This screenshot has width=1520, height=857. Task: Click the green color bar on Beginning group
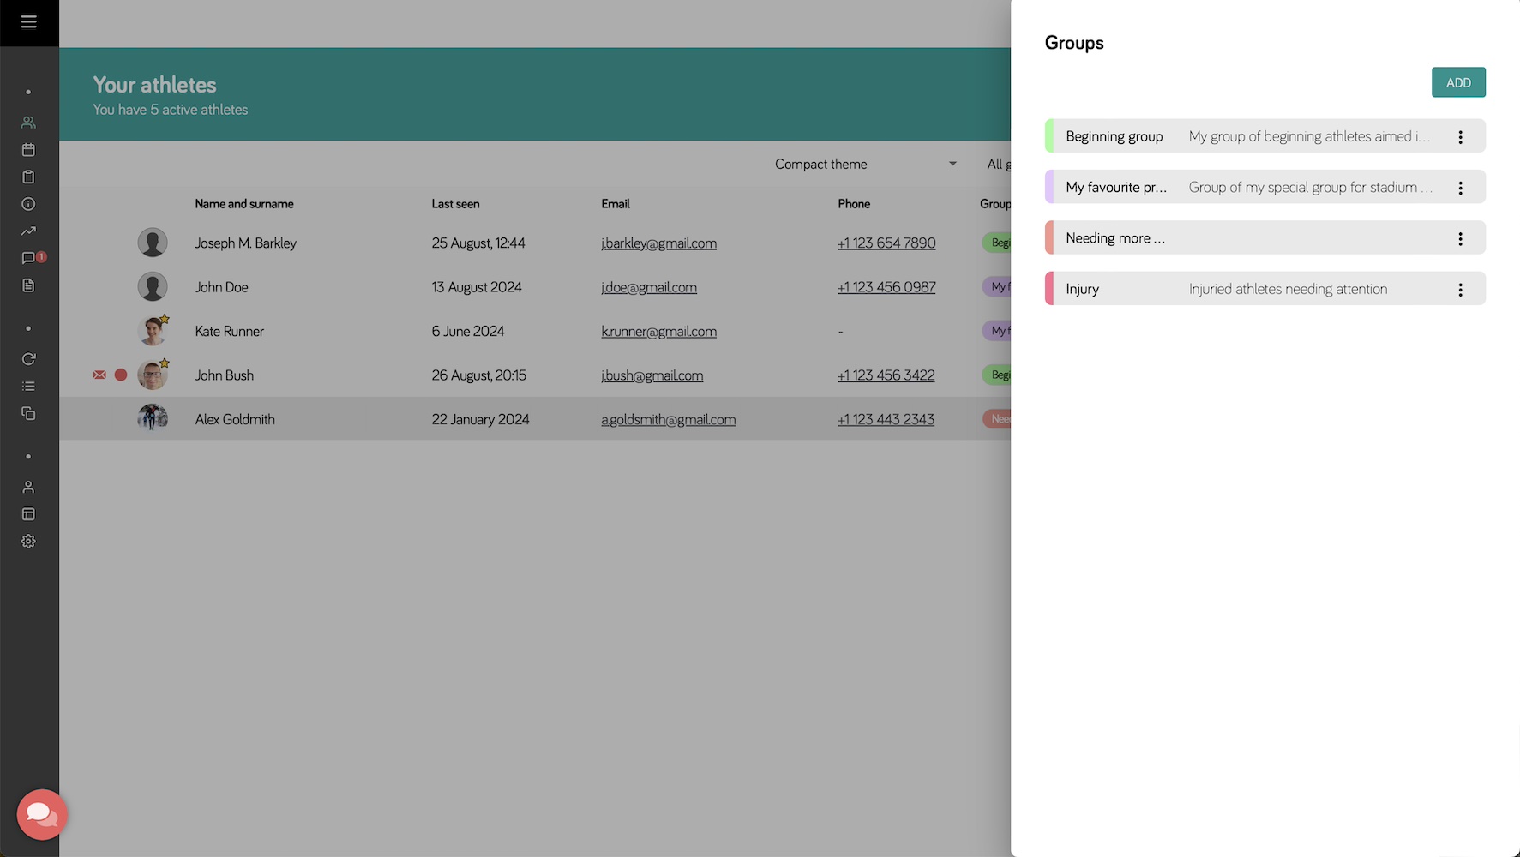pyautogui.click(x=1049, y=136)
